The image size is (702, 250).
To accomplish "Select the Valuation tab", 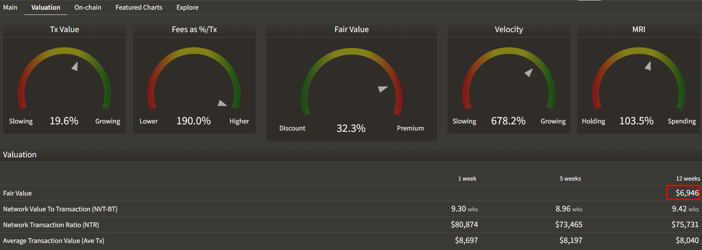I will pos(46,7).
